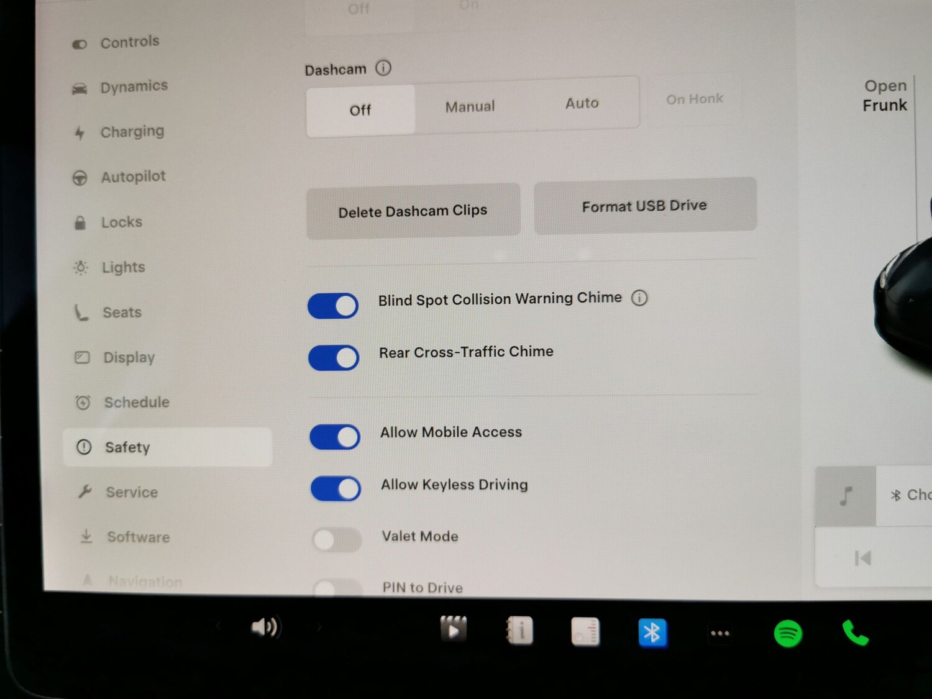Viewport: 932px width, 699px height.
Task: Click the Delete Dashcam Clips button
Action: point(413,211)
